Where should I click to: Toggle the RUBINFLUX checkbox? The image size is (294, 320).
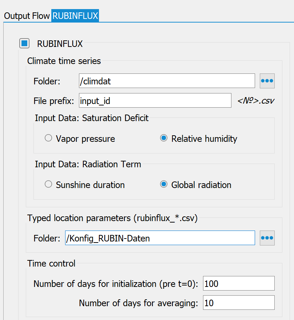click(24, 43)
